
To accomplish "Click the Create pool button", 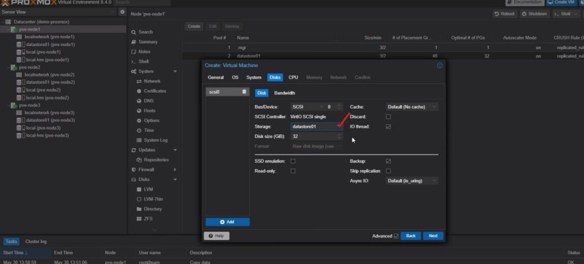I will pyautogui.click(x=194, y=26).
